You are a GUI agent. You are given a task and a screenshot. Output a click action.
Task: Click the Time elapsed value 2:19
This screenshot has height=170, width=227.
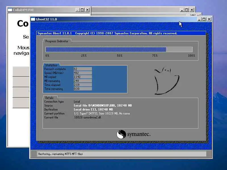click(x=83, y=85)
